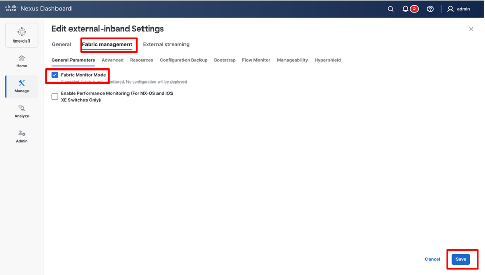Screen dimensions: 485x275
Task: Click the red notification count badge
Action: [x=415, y=9]
